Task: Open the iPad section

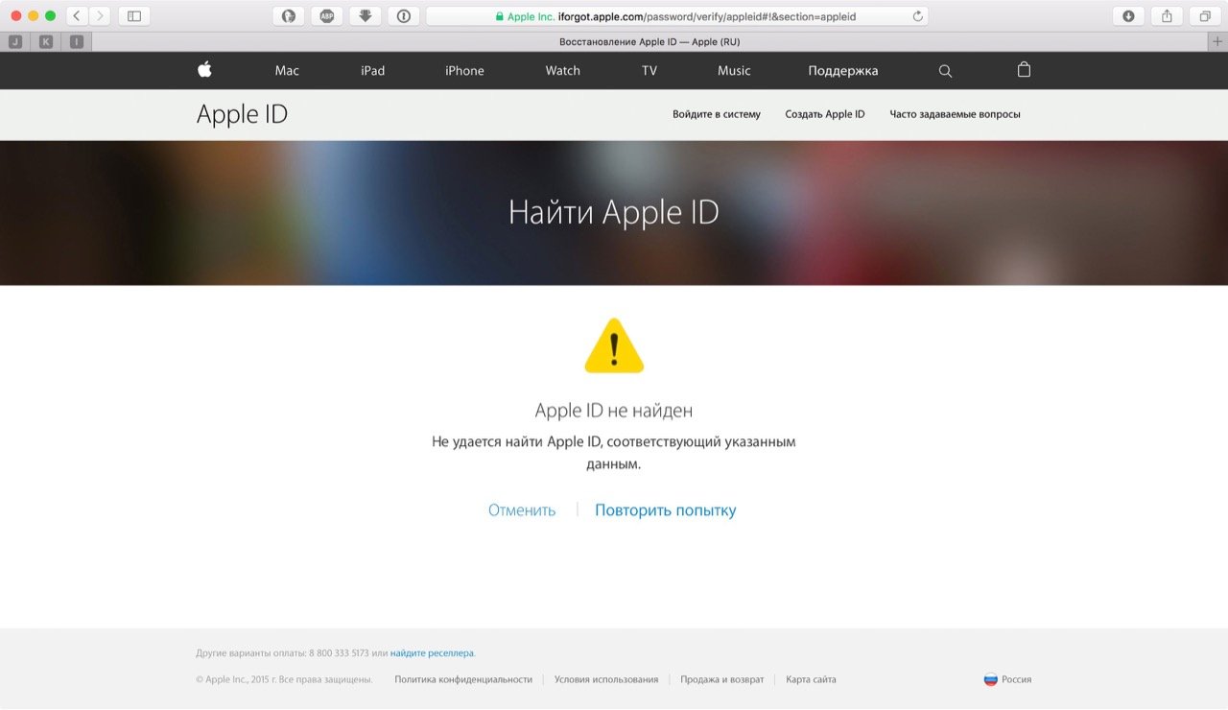Action: 372,71
